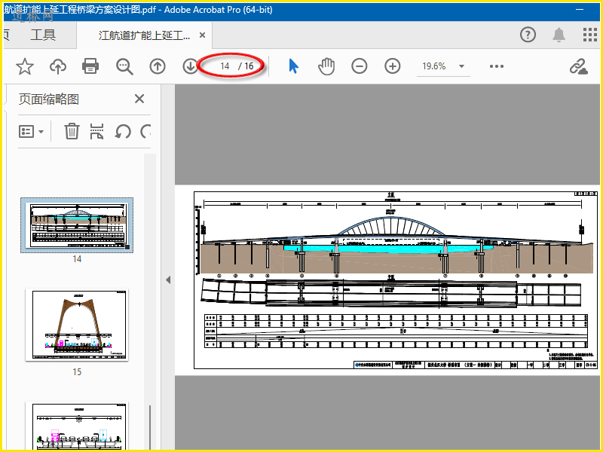Open the zoom percentage dropdown arrow
This screenshot has width=603, height=452.
click(461, 66)
